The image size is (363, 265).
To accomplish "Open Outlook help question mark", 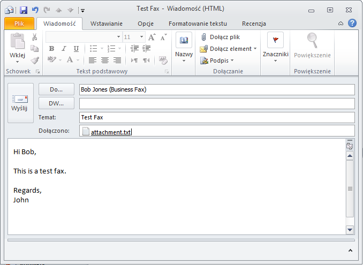I will click(352, 23).
